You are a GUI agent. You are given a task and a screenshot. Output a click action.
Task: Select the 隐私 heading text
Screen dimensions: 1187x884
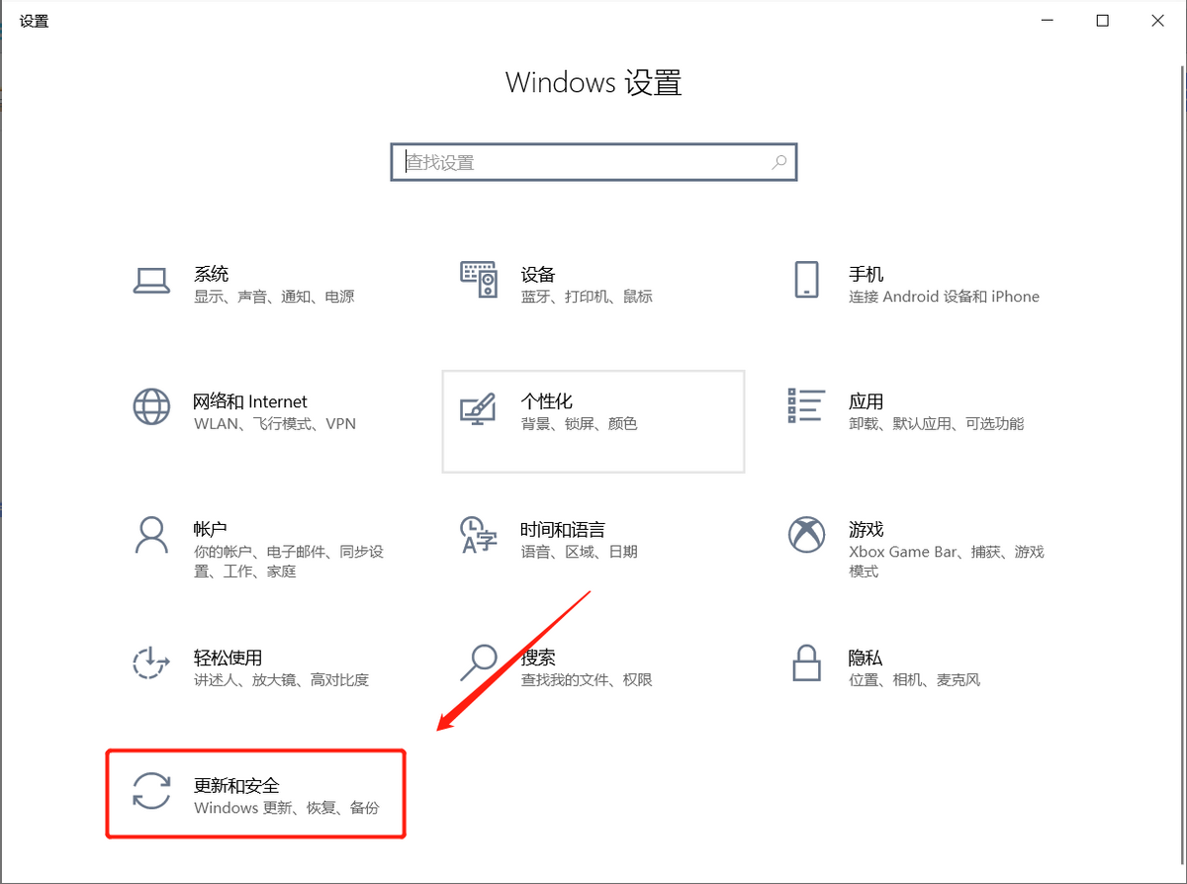pos(866,658)
